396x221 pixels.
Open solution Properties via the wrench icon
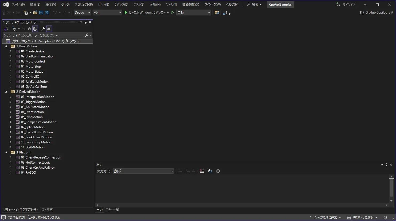pyautogui.click(x=43, y=28)
